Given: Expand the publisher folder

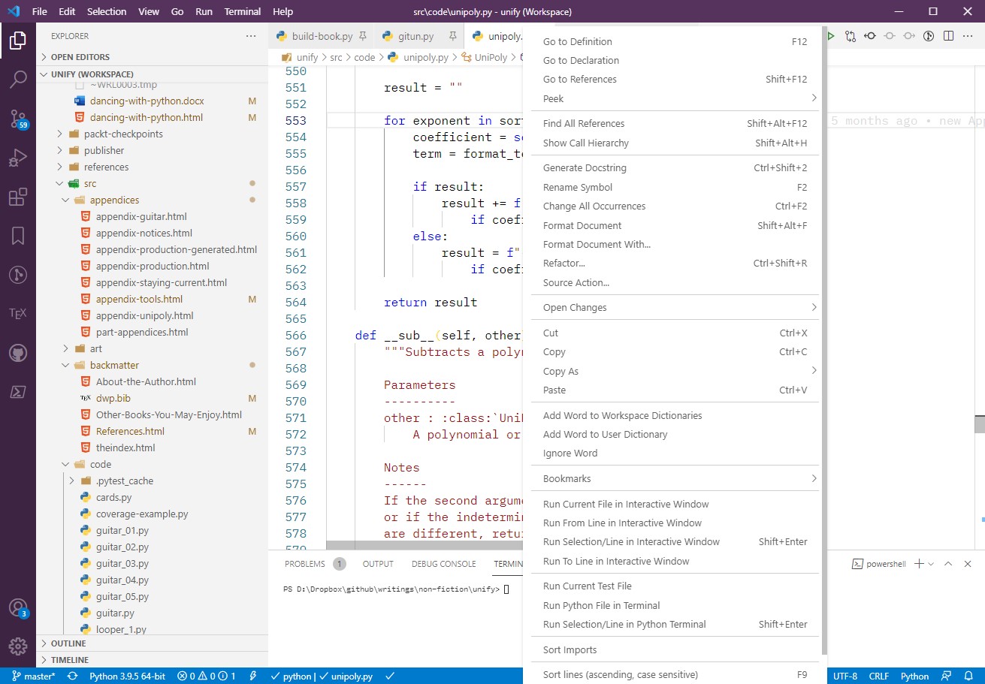Looking at the screenshot, I should click(104, 150).
